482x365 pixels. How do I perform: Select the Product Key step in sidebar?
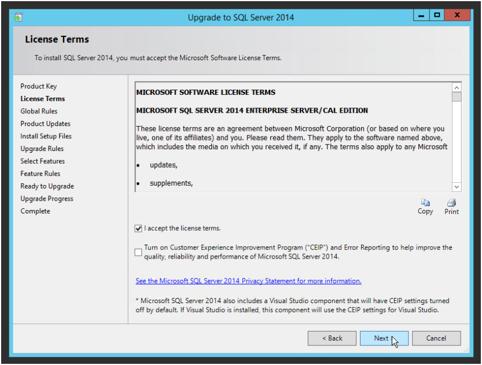pos(39,86)
